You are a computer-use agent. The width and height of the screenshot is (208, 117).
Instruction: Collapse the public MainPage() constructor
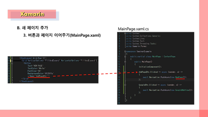coord(125,62)
